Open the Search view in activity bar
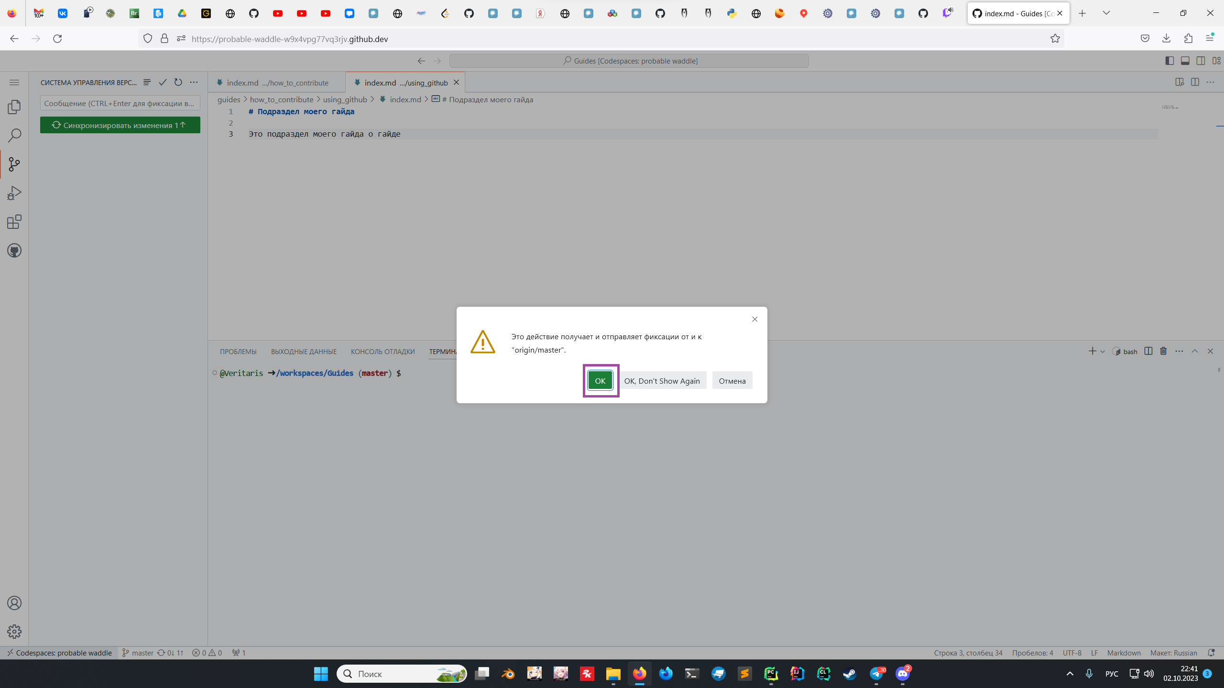The width and height of the screenshot is (1224, 688). click(x=14, y=136)
